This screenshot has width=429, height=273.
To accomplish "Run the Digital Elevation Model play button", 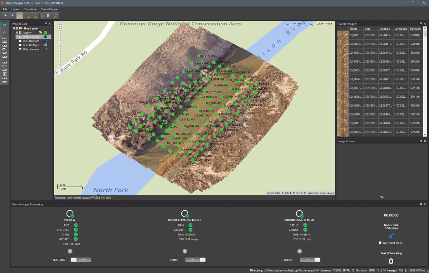I will click(184, 251).
